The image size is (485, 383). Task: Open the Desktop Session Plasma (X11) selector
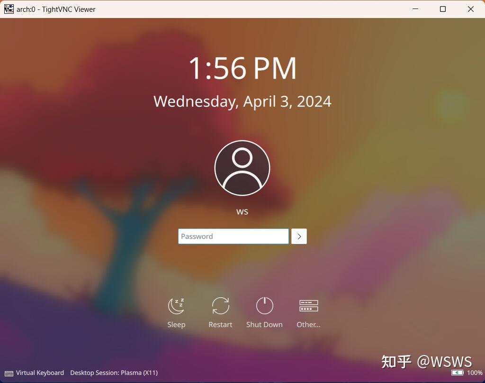pyautogui.click(x=114, y=373)
